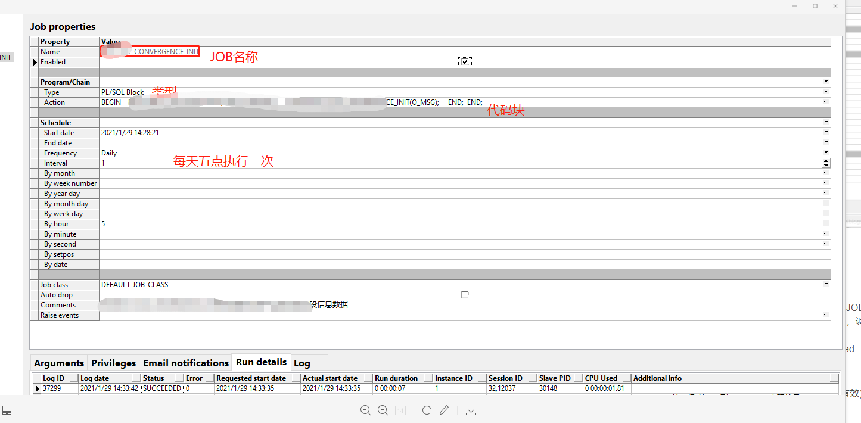Image resolution: width=861 pixels, height=423 pixels.
Task: Click the By month day ellipsis button
Action: pos(826,203)
